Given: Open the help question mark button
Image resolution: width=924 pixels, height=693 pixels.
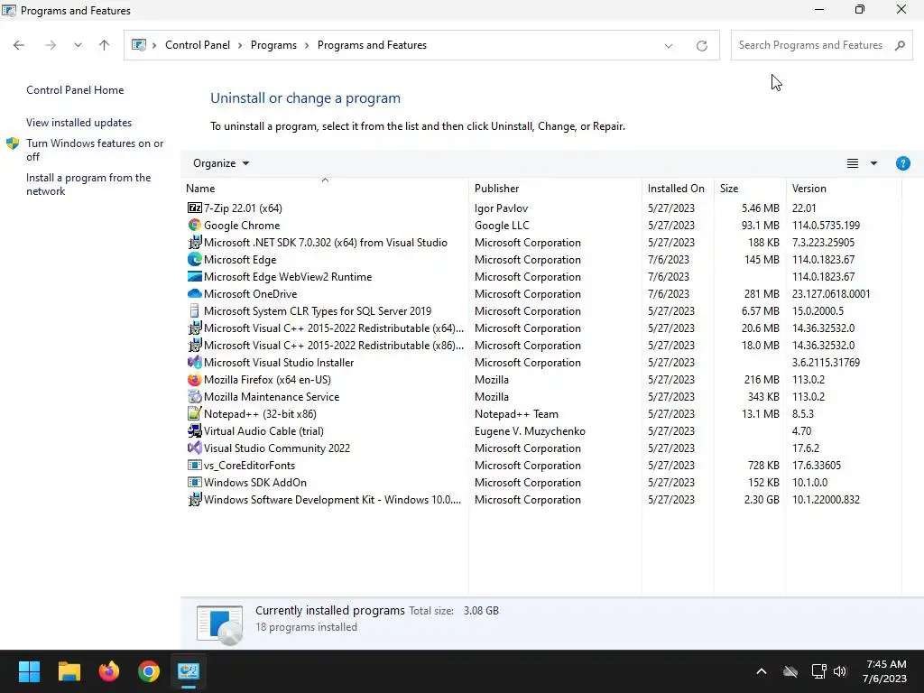Looking at the screenshot, I should pyautogui.click(x=902, y=163).
